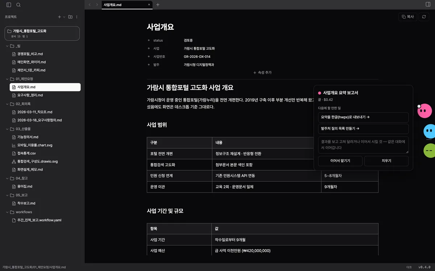The image size is (435, 271).
Task: Click 발주처 질의 목록 만들기 suggestion
Action: point(363,129)
